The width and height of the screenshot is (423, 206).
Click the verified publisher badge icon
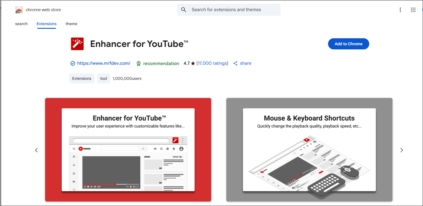73,63
